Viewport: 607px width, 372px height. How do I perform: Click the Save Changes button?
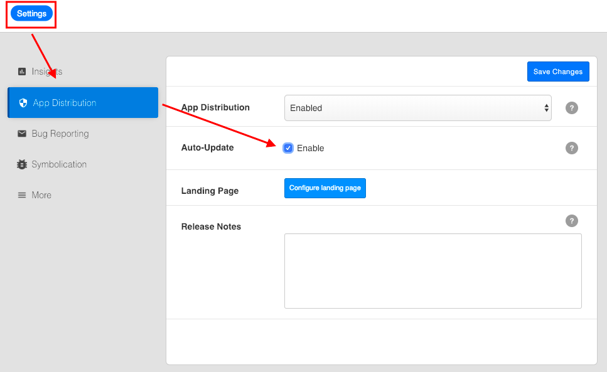pos(557,71)
